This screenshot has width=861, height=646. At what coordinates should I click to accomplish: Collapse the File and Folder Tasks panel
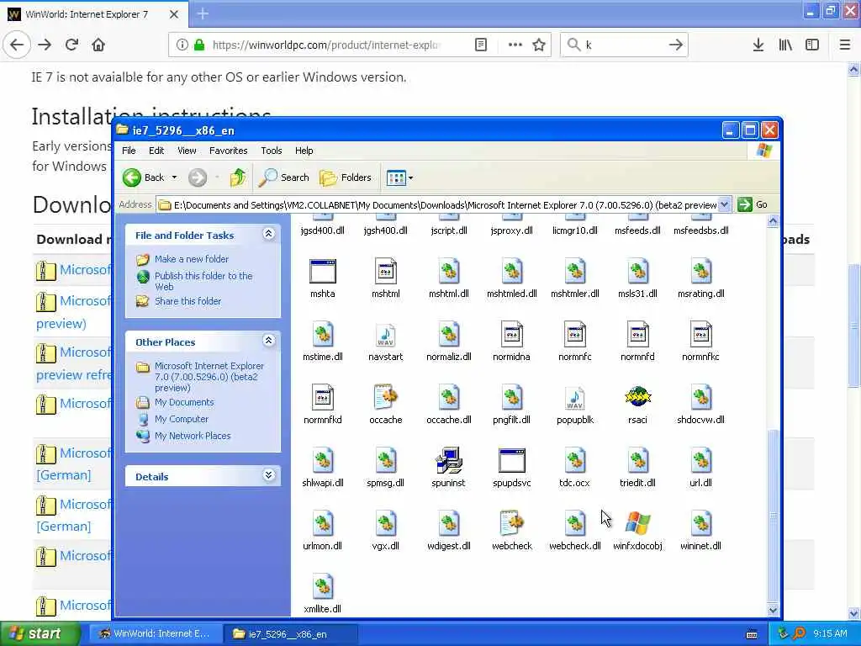(x=268, y=234)
